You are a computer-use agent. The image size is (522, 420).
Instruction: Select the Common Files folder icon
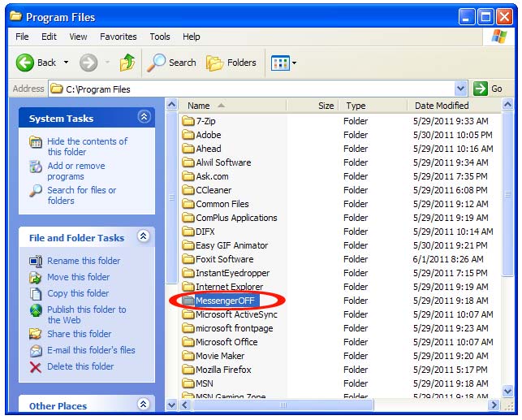pos(188,204)
